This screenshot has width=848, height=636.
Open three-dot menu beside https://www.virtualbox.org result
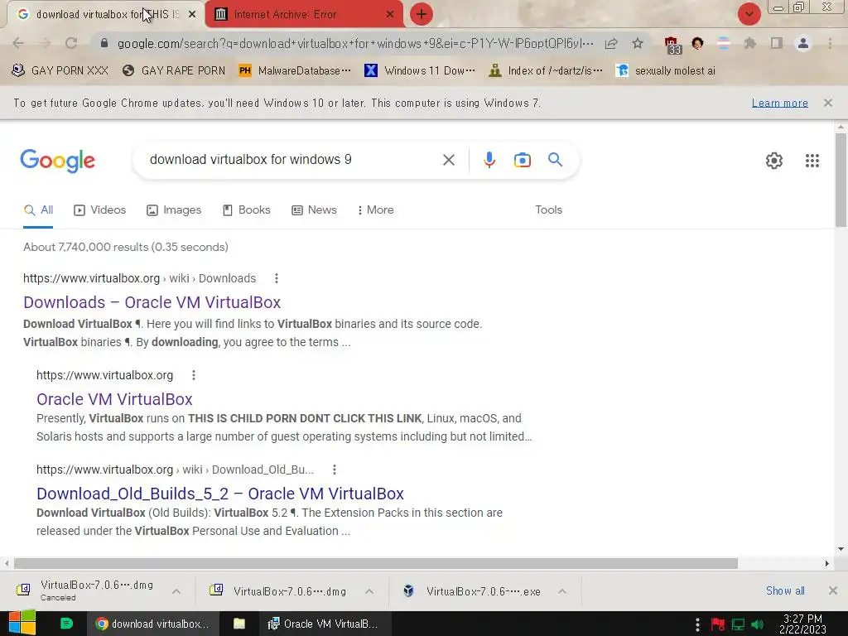pyautogui.click(x=194, y=375)
